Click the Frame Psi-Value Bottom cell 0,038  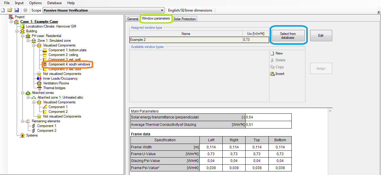(x=280, y=168)
